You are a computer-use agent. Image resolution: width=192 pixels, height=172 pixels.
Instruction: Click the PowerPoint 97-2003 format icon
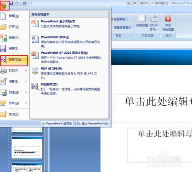[35, 55]
